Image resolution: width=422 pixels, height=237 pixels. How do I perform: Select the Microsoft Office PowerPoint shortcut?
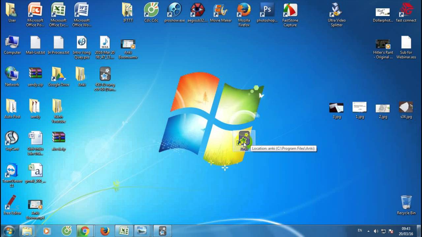35,15
